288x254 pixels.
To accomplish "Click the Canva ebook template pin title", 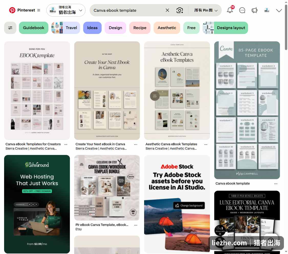I will pyautogui.click(x=232, y=183).
